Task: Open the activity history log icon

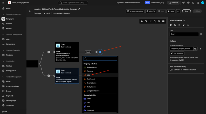Action: pyautogui.click(x=188, y=25)
